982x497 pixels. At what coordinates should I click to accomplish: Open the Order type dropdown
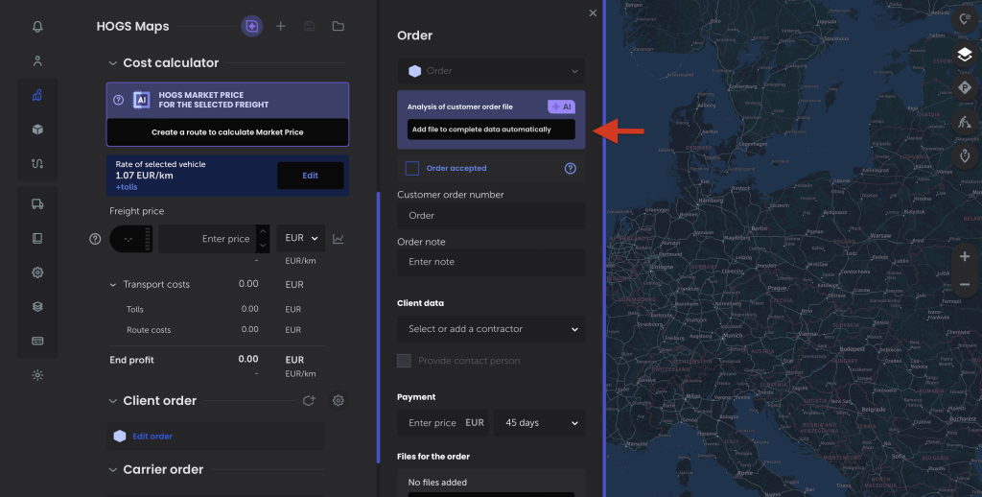point(491,71)
